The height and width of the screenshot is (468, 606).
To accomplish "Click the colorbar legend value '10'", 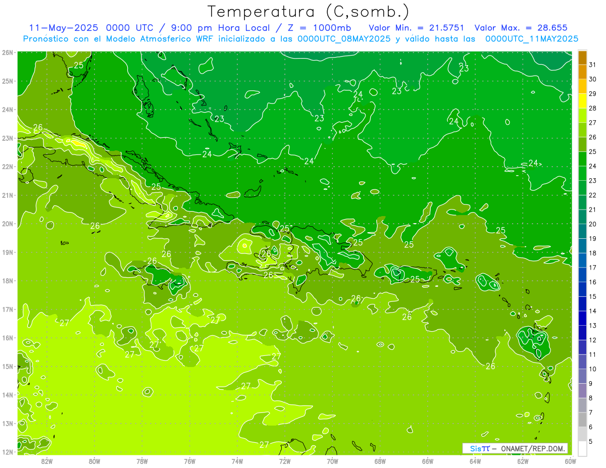I will [593, 369].
